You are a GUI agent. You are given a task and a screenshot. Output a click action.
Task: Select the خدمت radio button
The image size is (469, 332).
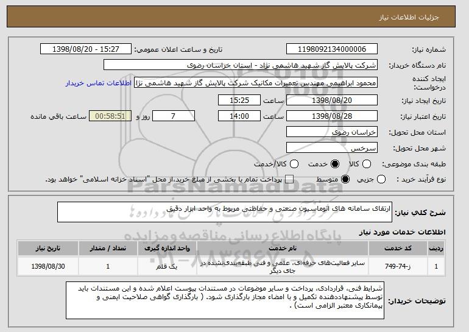[335, 164]
